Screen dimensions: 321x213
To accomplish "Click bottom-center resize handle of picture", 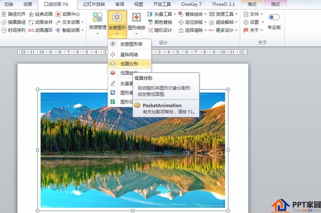I will coord(133,211).
